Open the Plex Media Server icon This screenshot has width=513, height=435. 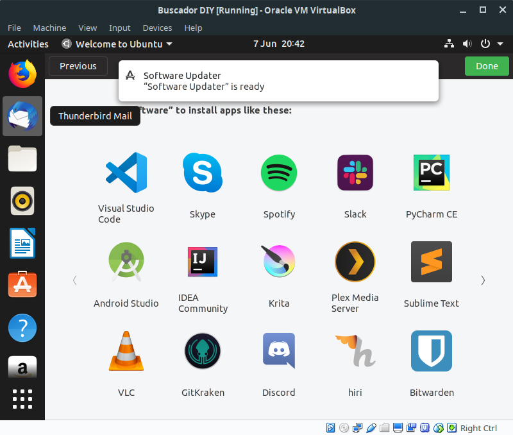pyautogui.click(x=355, y=262)
